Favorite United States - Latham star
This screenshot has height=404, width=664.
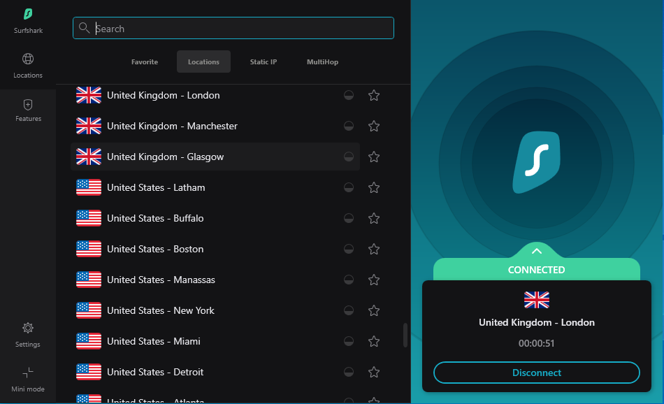click(x=374, y=187)
